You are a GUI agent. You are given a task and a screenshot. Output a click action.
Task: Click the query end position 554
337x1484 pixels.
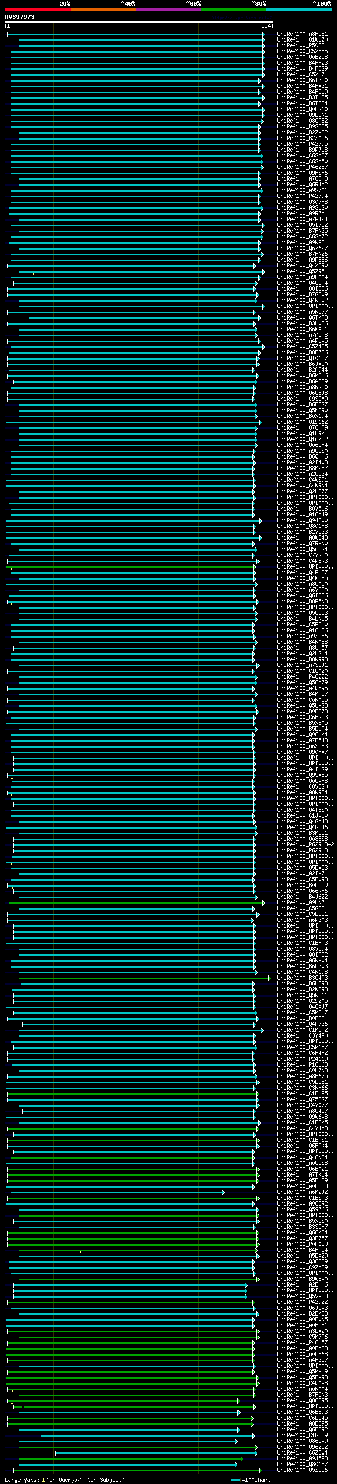click(265, 26)
